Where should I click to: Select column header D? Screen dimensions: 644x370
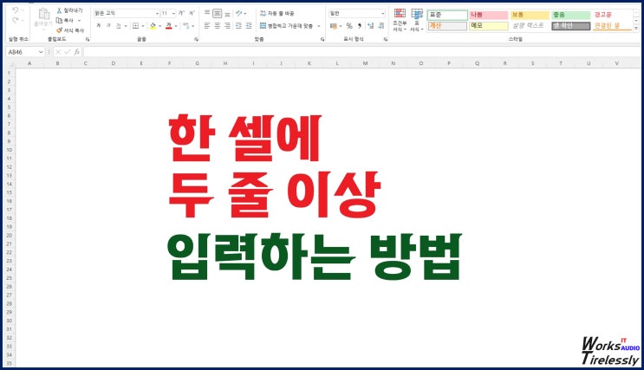114,63
